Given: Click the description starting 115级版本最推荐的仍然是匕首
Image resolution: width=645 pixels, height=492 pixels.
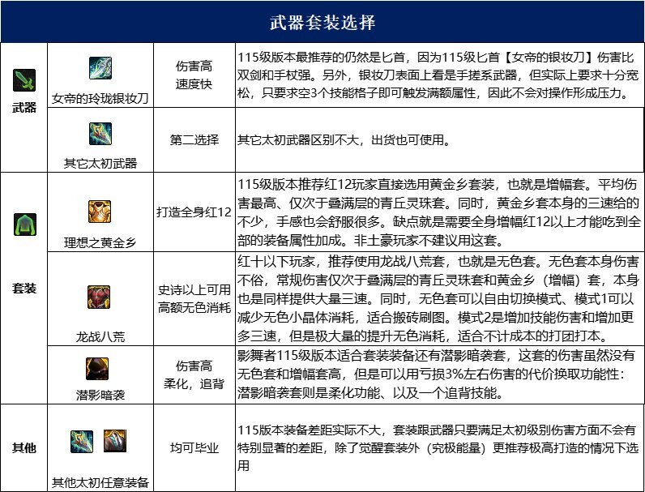Looking at the screenshot, I should tap(438, 75).
